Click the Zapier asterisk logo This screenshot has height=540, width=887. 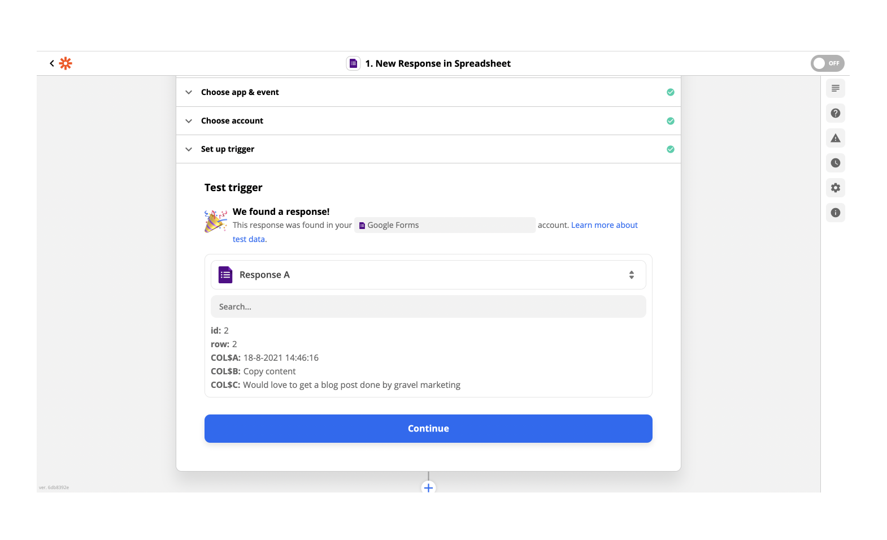(x=66, y=63)
